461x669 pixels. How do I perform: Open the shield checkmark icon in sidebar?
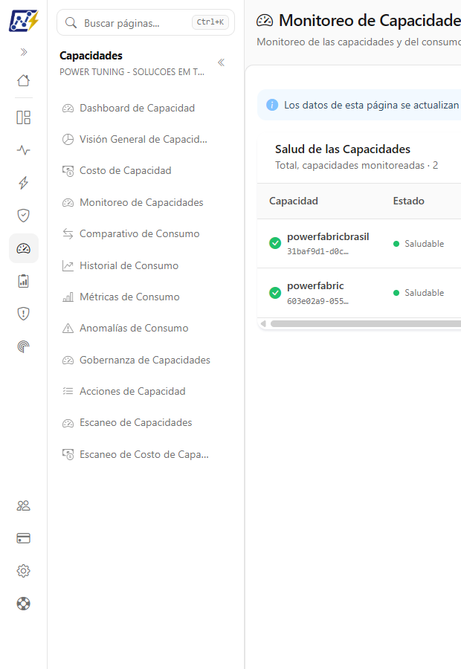point(24,216)
